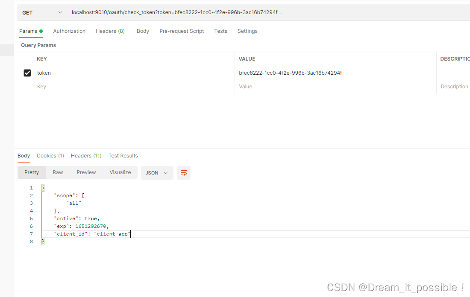The width and height of the screenshot is (470, 297).
Task: Click the empty Key input field
Action: point(134,87)
